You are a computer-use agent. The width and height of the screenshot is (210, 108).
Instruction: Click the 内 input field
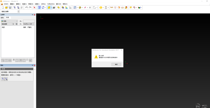tap(29, 21)
